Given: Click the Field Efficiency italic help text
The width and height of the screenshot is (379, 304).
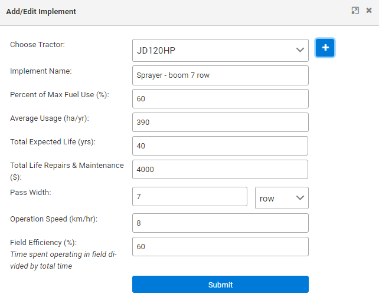Looking at the screenshot, I should pyautogui.click(x=63, y=260).
